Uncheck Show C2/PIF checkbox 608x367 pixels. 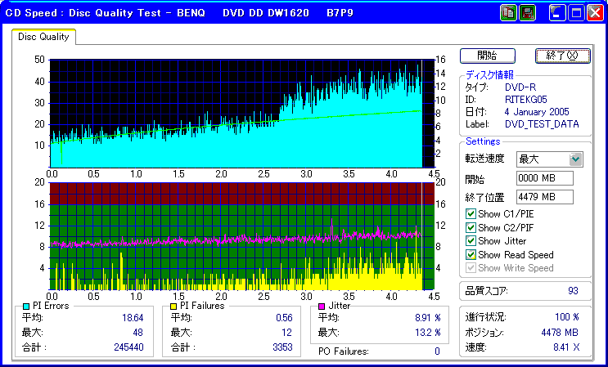coord(471,227)
